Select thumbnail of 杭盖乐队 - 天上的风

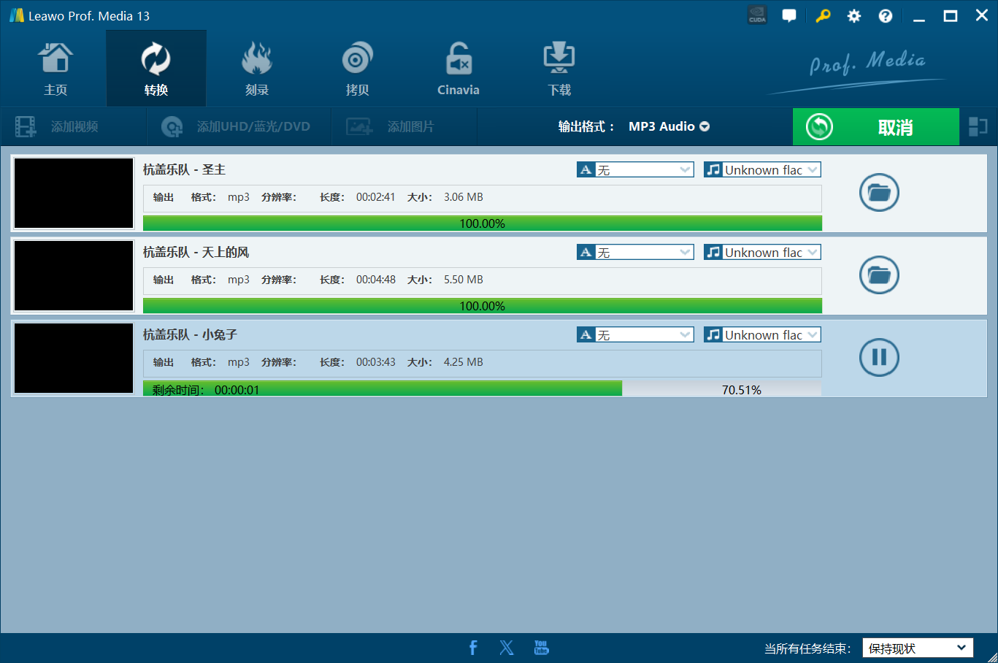(x=74, y=276)
